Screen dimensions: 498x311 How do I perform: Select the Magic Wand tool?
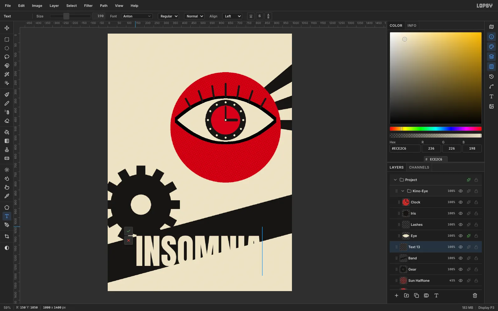[x=7, y=74]
